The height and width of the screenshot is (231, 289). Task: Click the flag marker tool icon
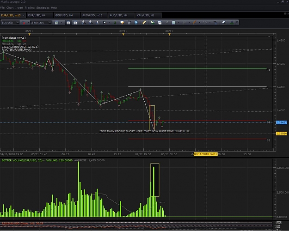coord(105,23)
